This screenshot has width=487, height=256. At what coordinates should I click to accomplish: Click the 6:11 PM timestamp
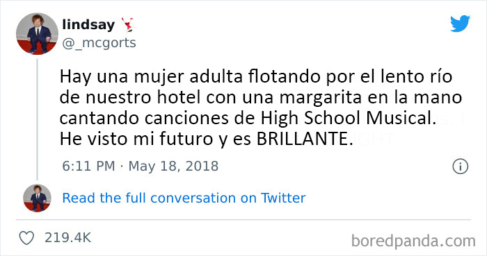click(x=88, y=167)
